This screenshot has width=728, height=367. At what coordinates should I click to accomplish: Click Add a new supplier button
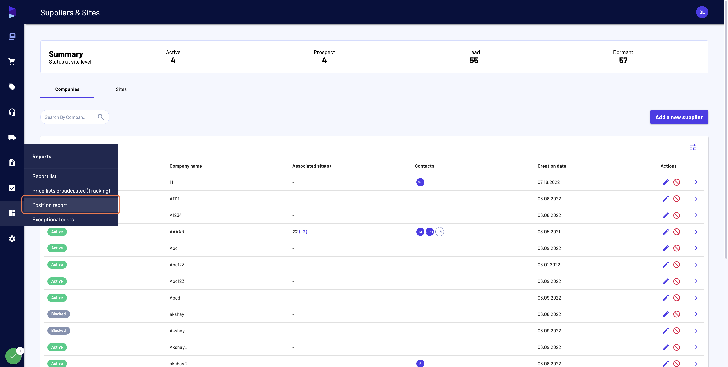pyautogui.click(x=679, y=117)
